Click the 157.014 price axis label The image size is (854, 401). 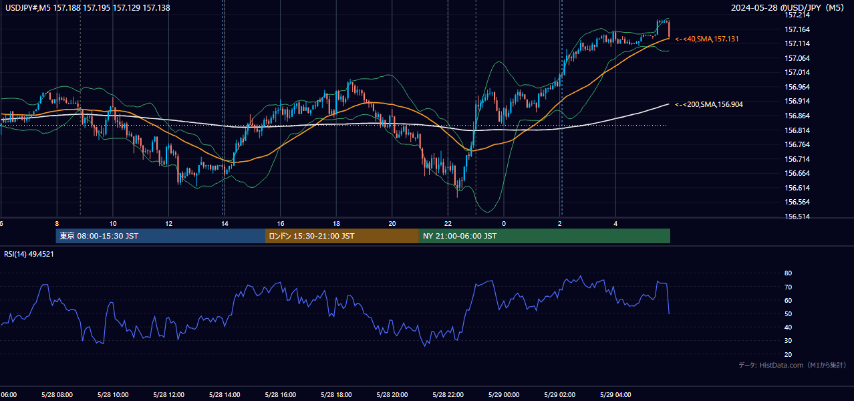(x=797, y=72)
